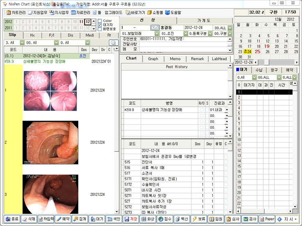Click the 삭제 delete button
The height and width of the screenshot is (226, 302).
coord(29,219)
